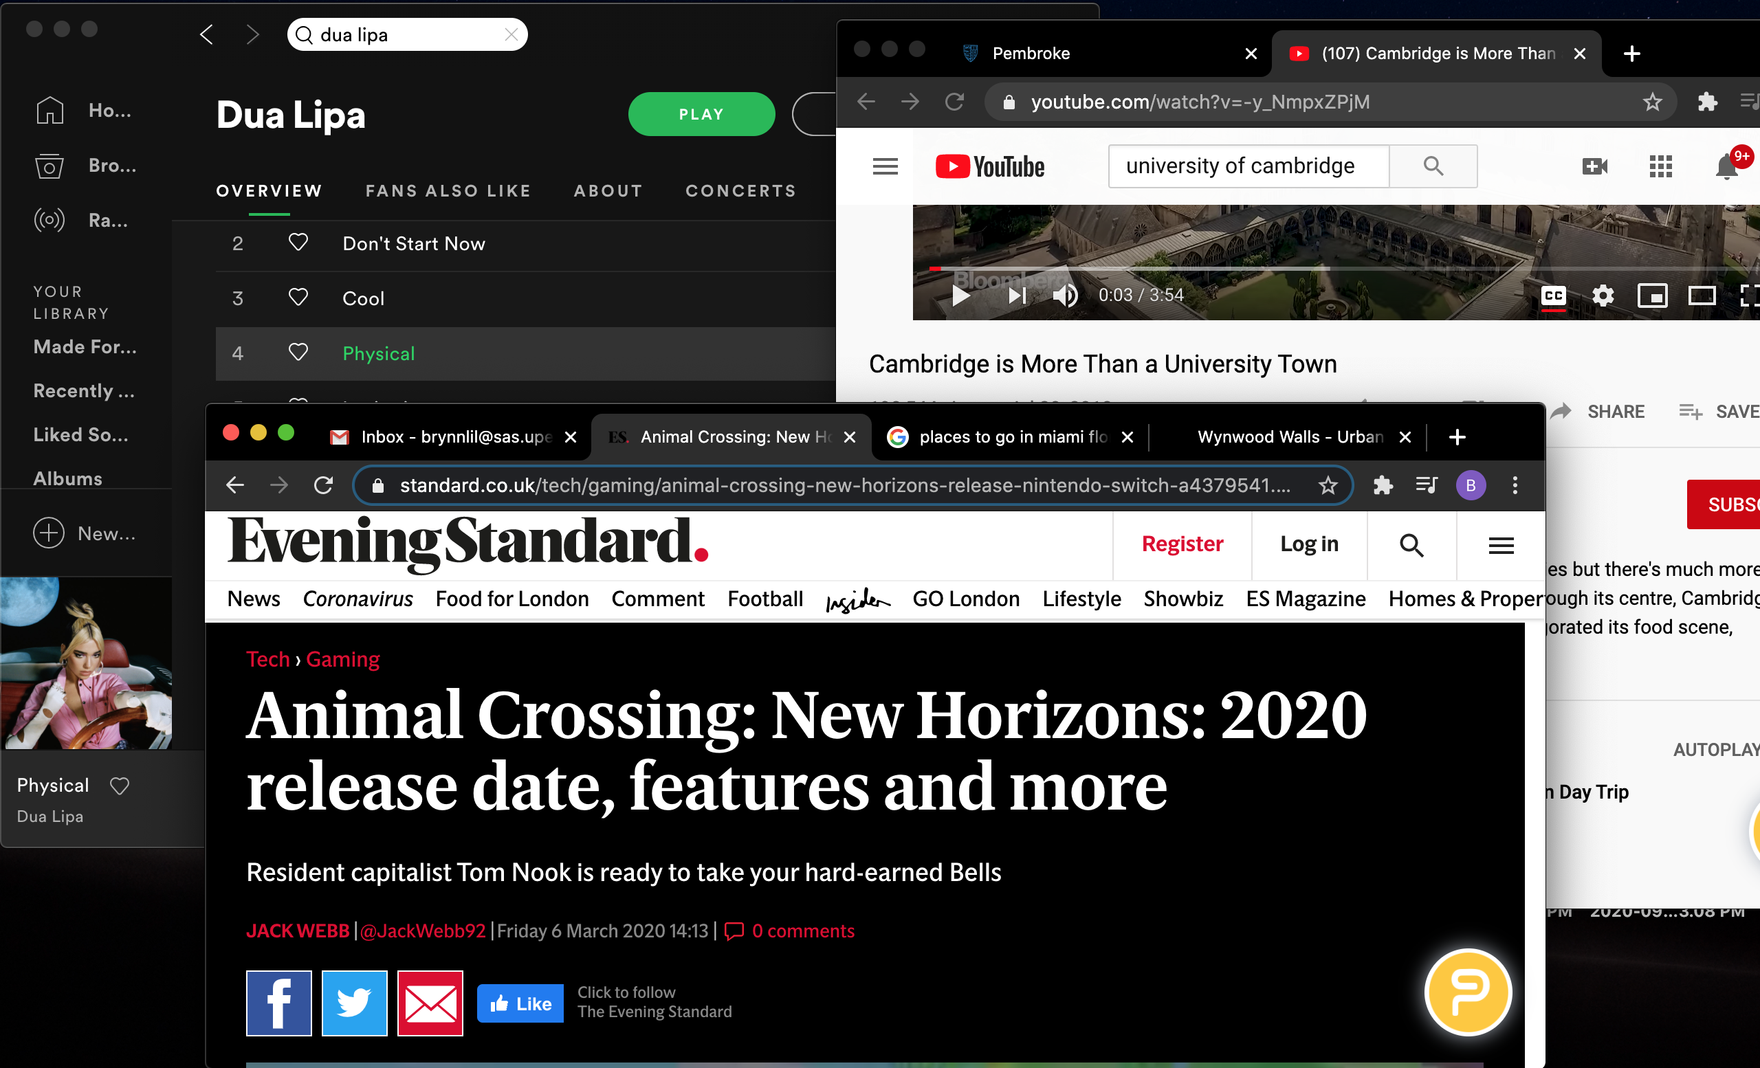Open the About tab for Dua Lipa
1760x1068 pixels.
(x=608, y=190)
